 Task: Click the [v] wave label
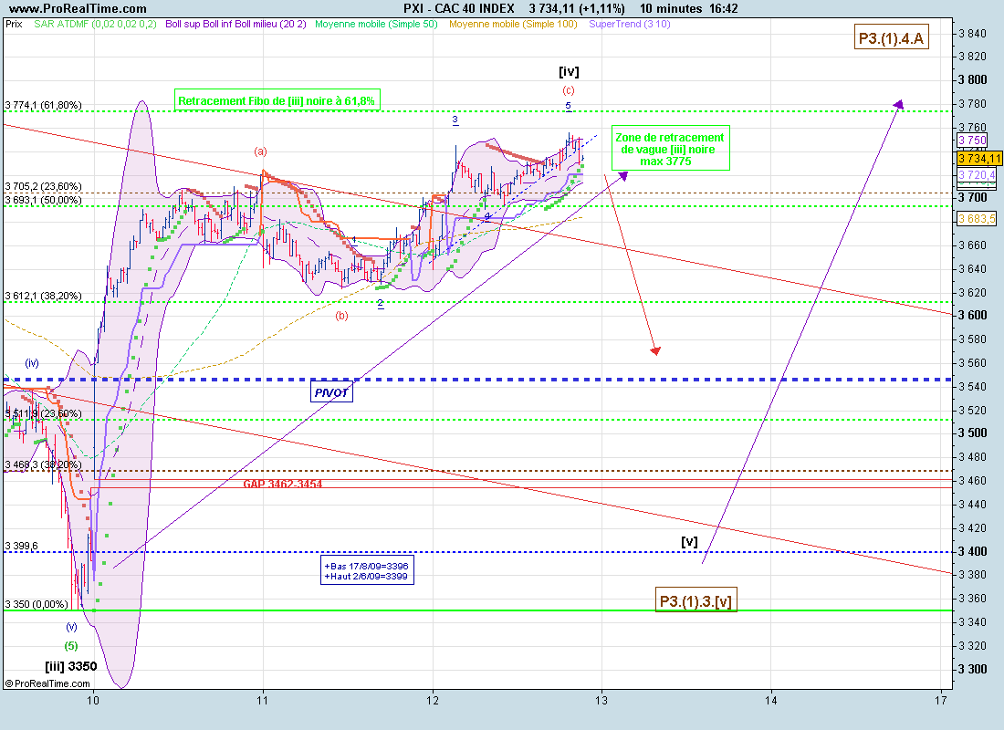[x=689, y=542]
